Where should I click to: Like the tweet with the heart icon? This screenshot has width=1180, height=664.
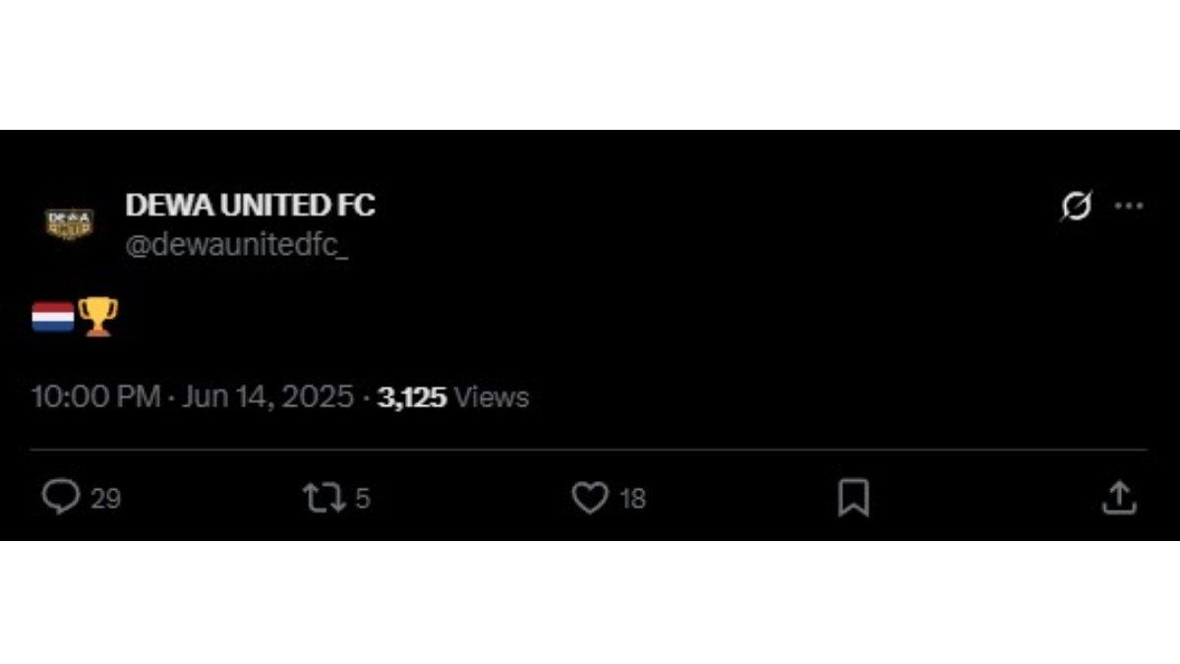(590, 498)
